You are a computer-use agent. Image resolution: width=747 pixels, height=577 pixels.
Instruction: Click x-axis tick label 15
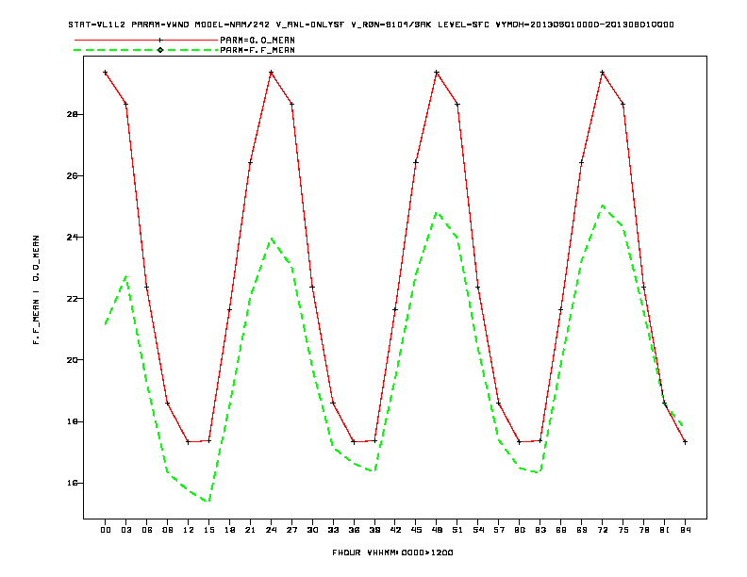[x=208, y=530]
